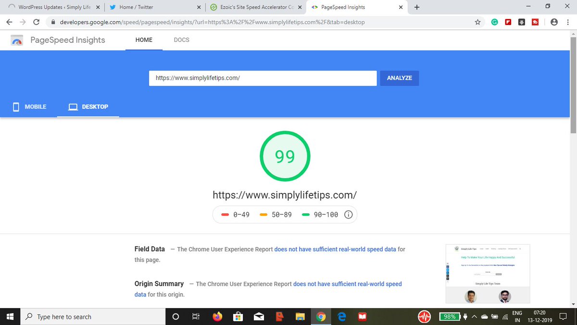This screenshot has width=577, height=325.
Task: Open the DOCS page
Action: coord(181,40)
